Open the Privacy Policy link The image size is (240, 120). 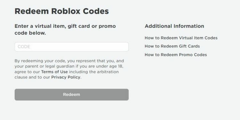click(x=66, y=77)
